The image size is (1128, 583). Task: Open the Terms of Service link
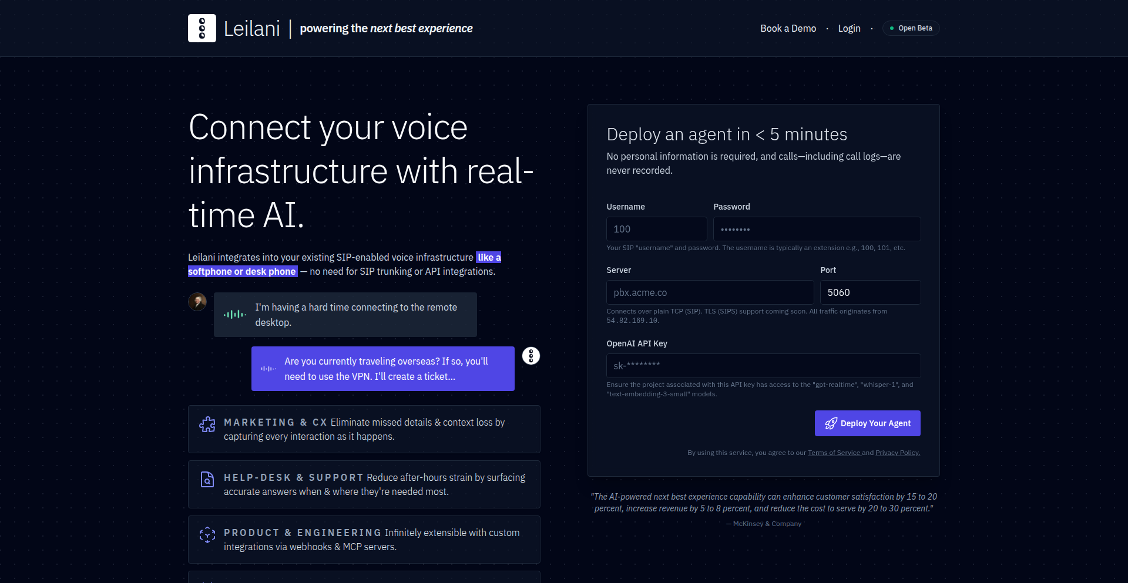point(834,453)
